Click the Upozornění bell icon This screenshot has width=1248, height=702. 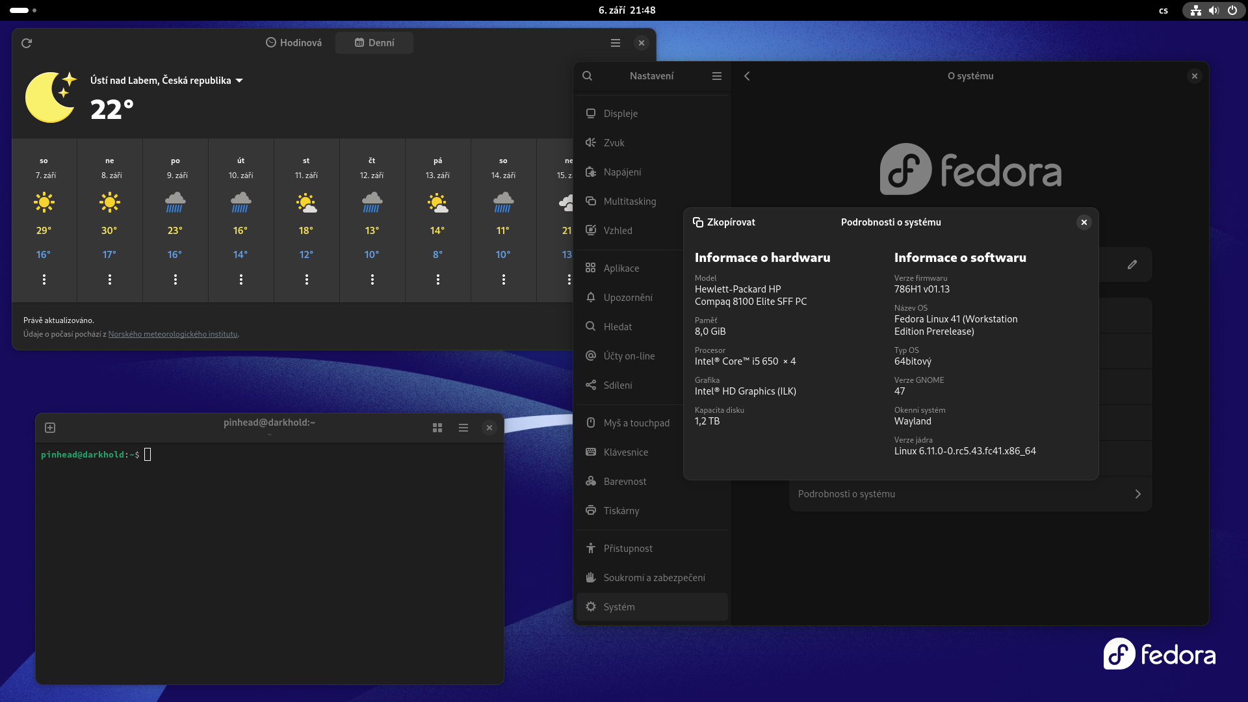(591, 297)
